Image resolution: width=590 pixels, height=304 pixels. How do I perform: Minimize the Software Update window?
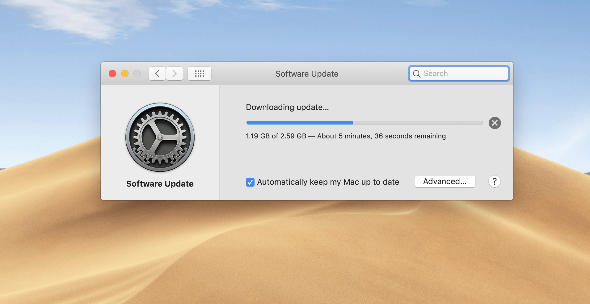pos(125,74)
